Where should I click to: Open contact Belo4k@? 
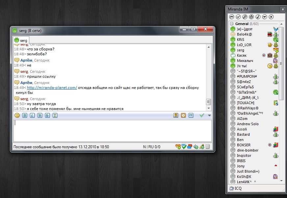pyautogui.click(x=244, y=34)
